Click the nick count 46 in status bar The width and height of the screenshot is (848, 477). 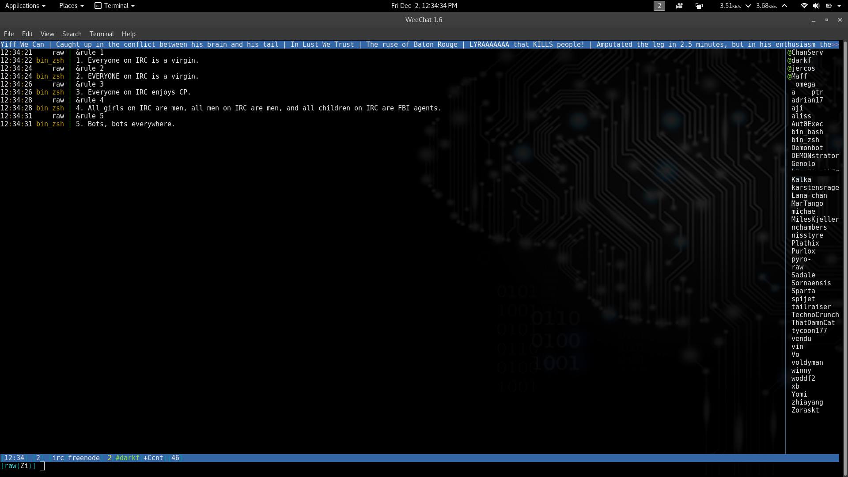coord(175,458)
